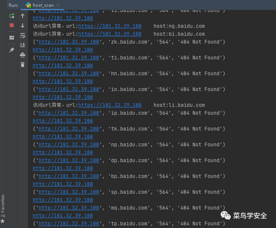
Task: Click the Favorites star icon
Action: coord(3,221)
